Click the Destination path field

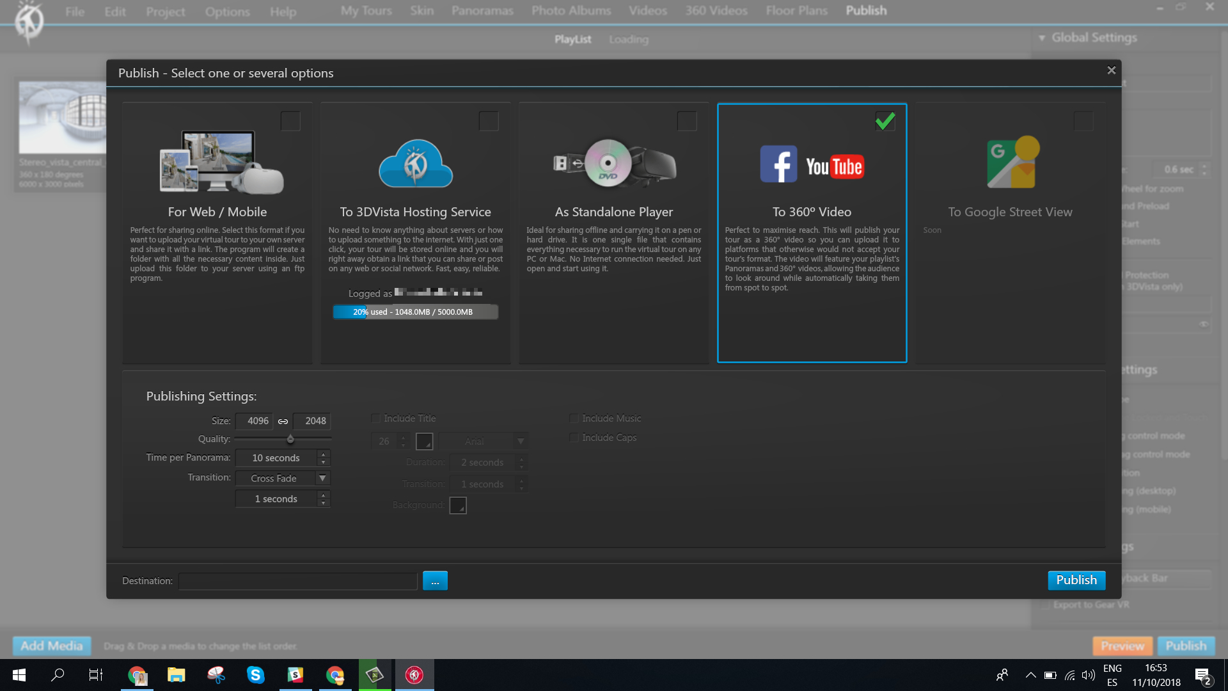(298, 581)
